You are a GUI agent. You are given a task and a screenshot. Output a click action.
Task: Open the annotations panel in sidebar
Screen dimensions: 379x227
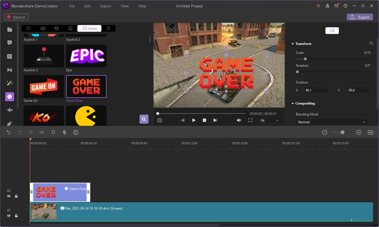tap(9, 43)
